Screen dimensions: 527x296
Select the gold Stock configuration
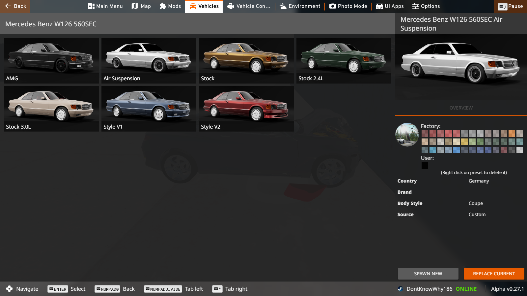click(246, 61)
